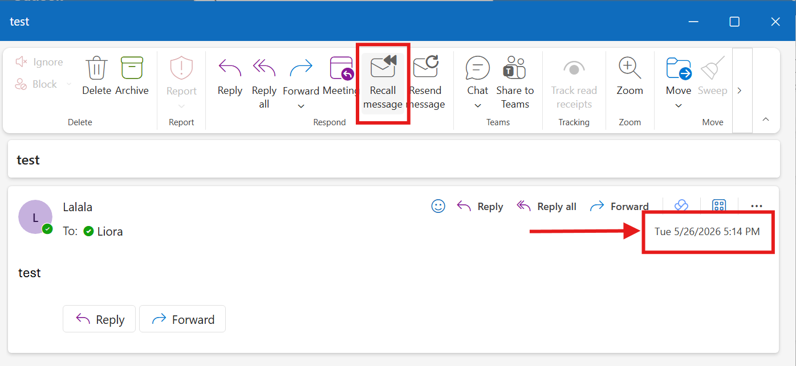Open the apps grid icon in message header
Screen dimensions: 796x366
(719, 206)
